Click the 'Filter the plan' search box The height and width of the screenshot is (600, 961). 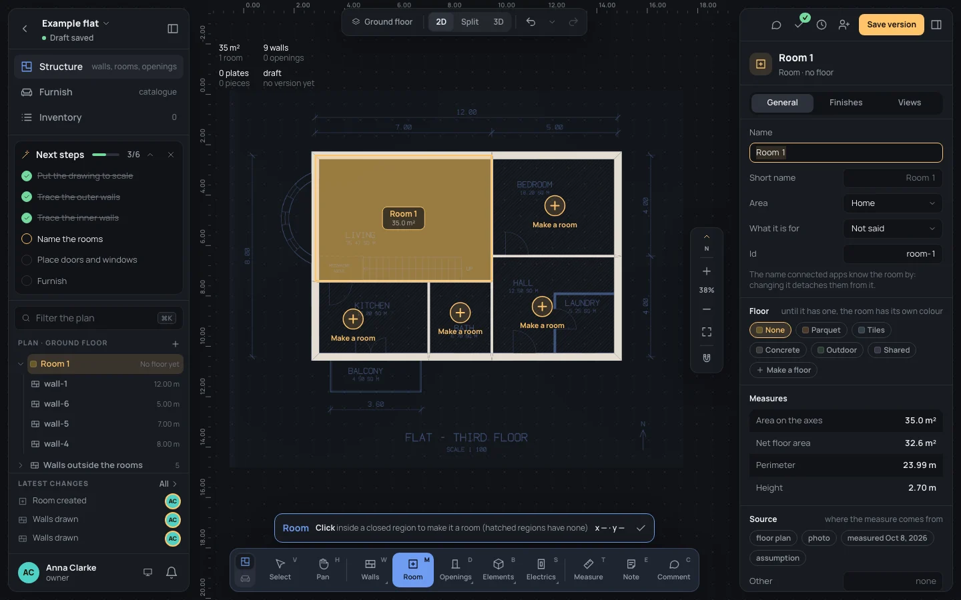click(99, 318)
